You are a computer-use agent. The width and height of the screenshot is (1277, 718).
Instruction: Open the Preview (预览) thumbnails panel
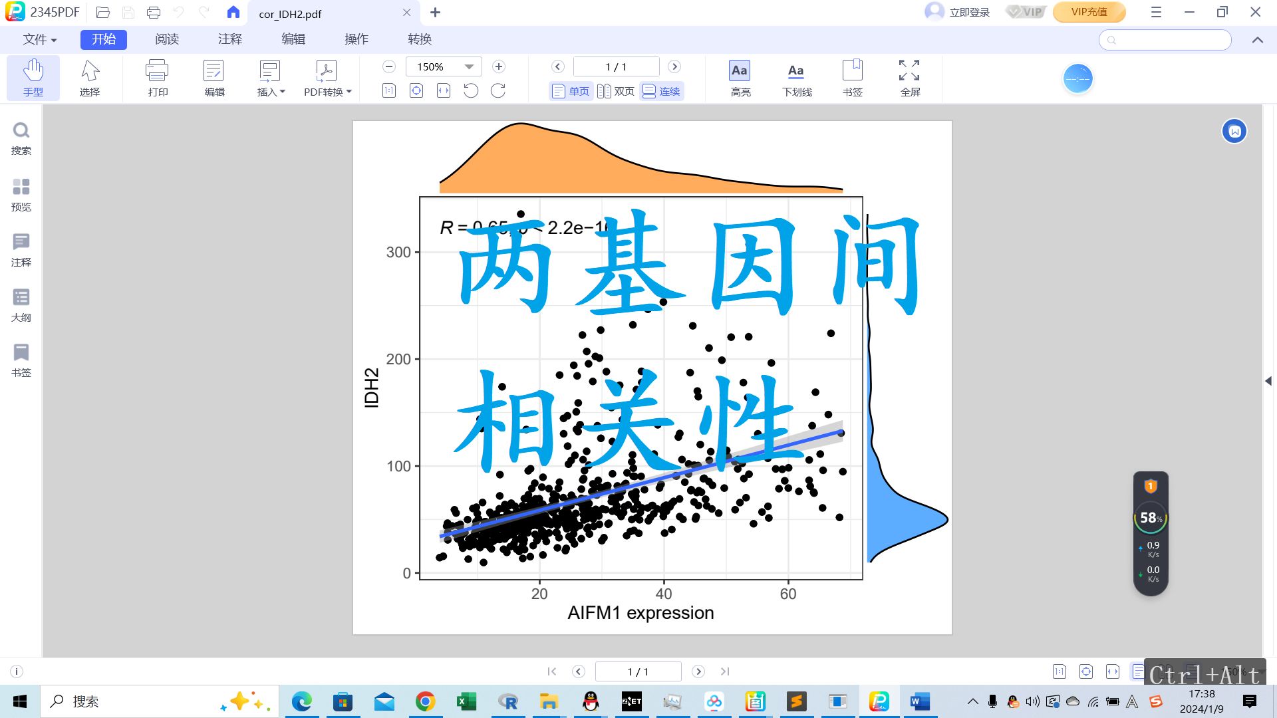click(x=21, y=194)
